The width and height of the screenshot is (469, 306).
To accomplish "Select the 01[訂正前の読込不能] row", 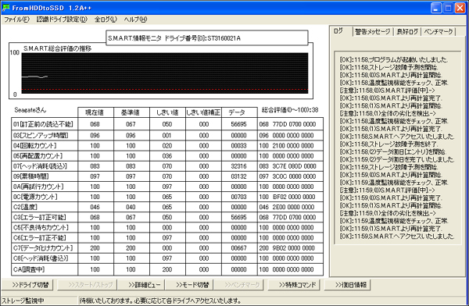I will 167,124.
